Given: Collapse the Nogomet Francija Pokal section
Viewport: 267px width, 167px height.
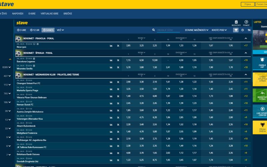Looking at the screenshot, I should (246, 38).
